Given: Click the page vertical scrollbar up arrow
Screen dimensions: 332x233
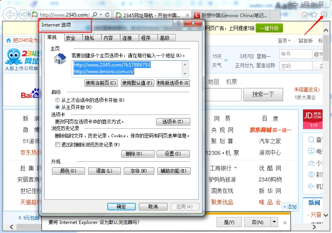Looking at the screenshot, I should (x=326, y=30).
